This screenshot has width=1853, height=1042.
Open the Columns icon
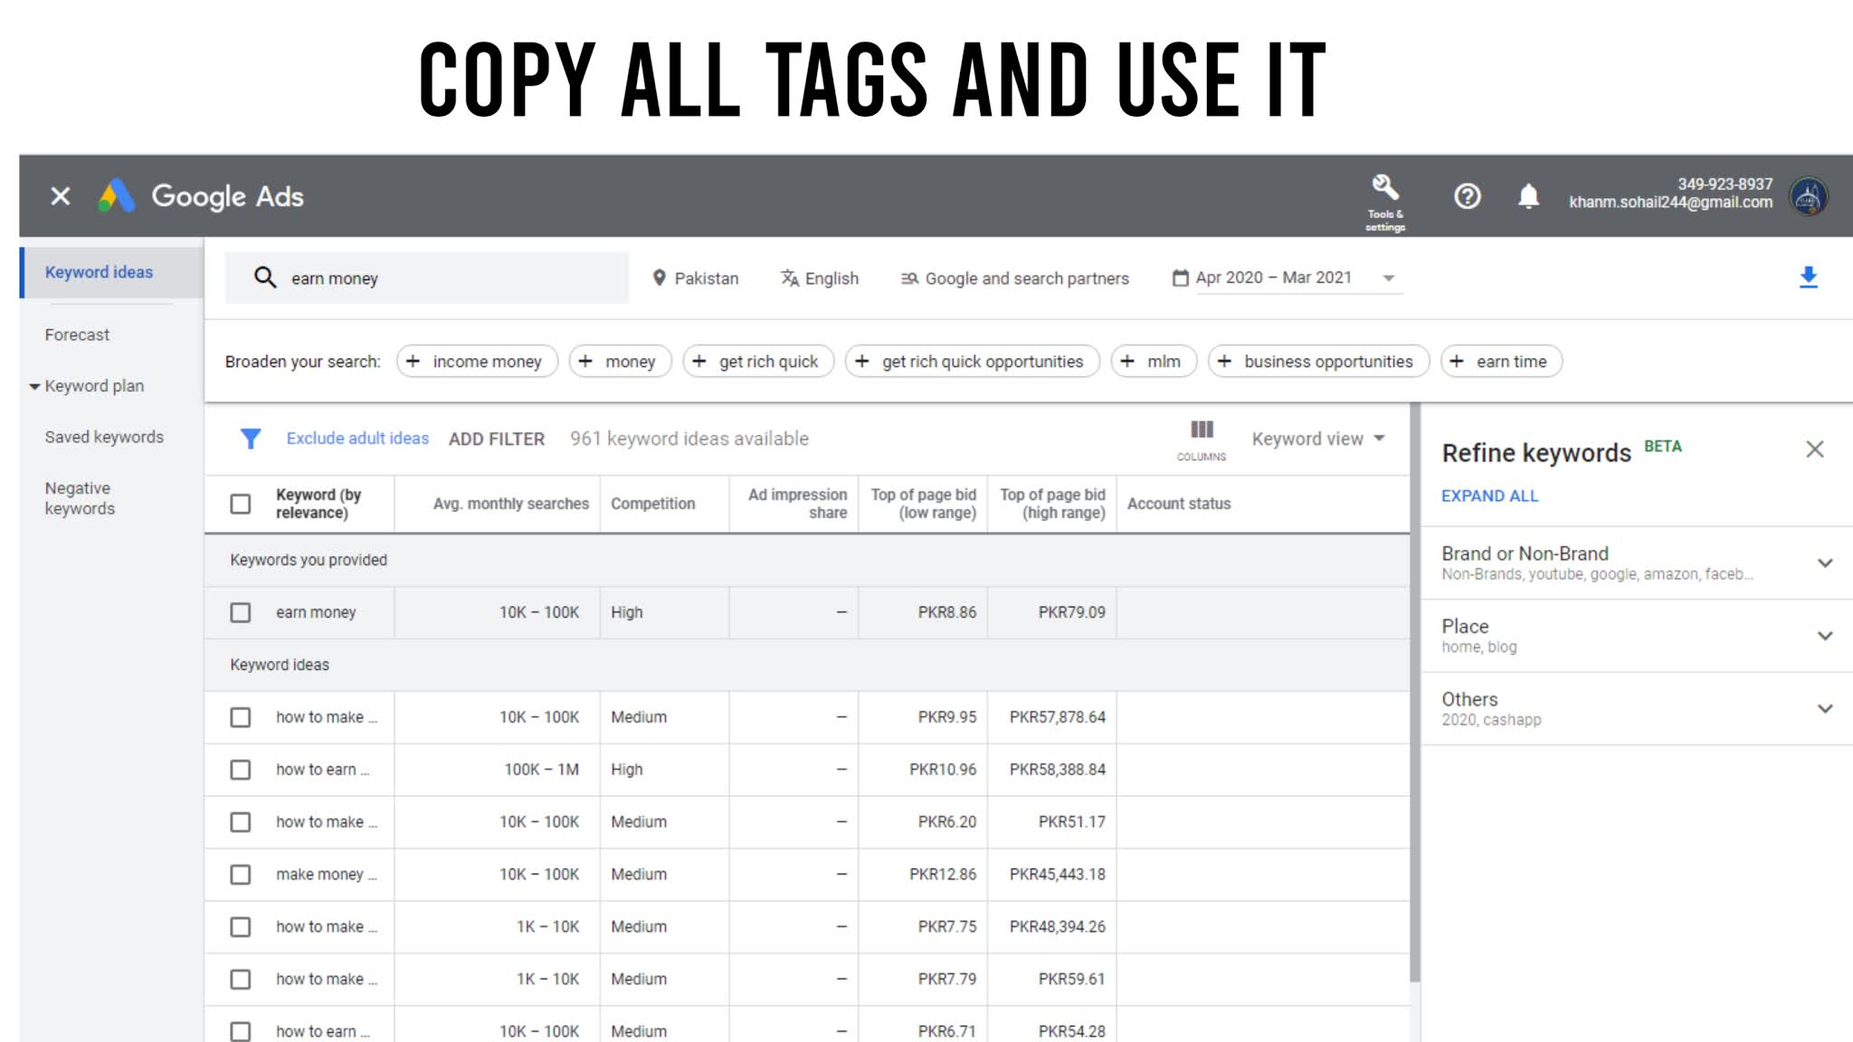click(x=1202, y=432)
